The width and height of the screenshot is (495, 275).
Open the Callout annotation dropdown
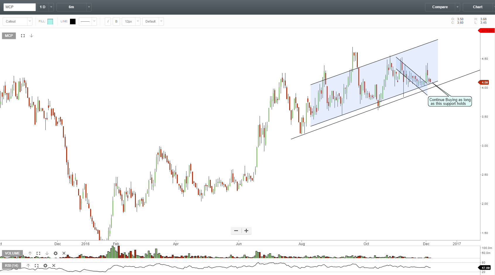point(29,21)
